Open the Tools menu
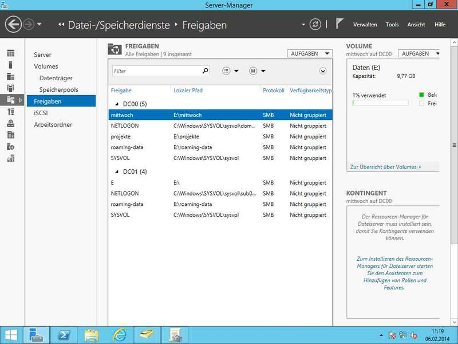The width and height of the screenshot is (458, 344). point(392,25)
